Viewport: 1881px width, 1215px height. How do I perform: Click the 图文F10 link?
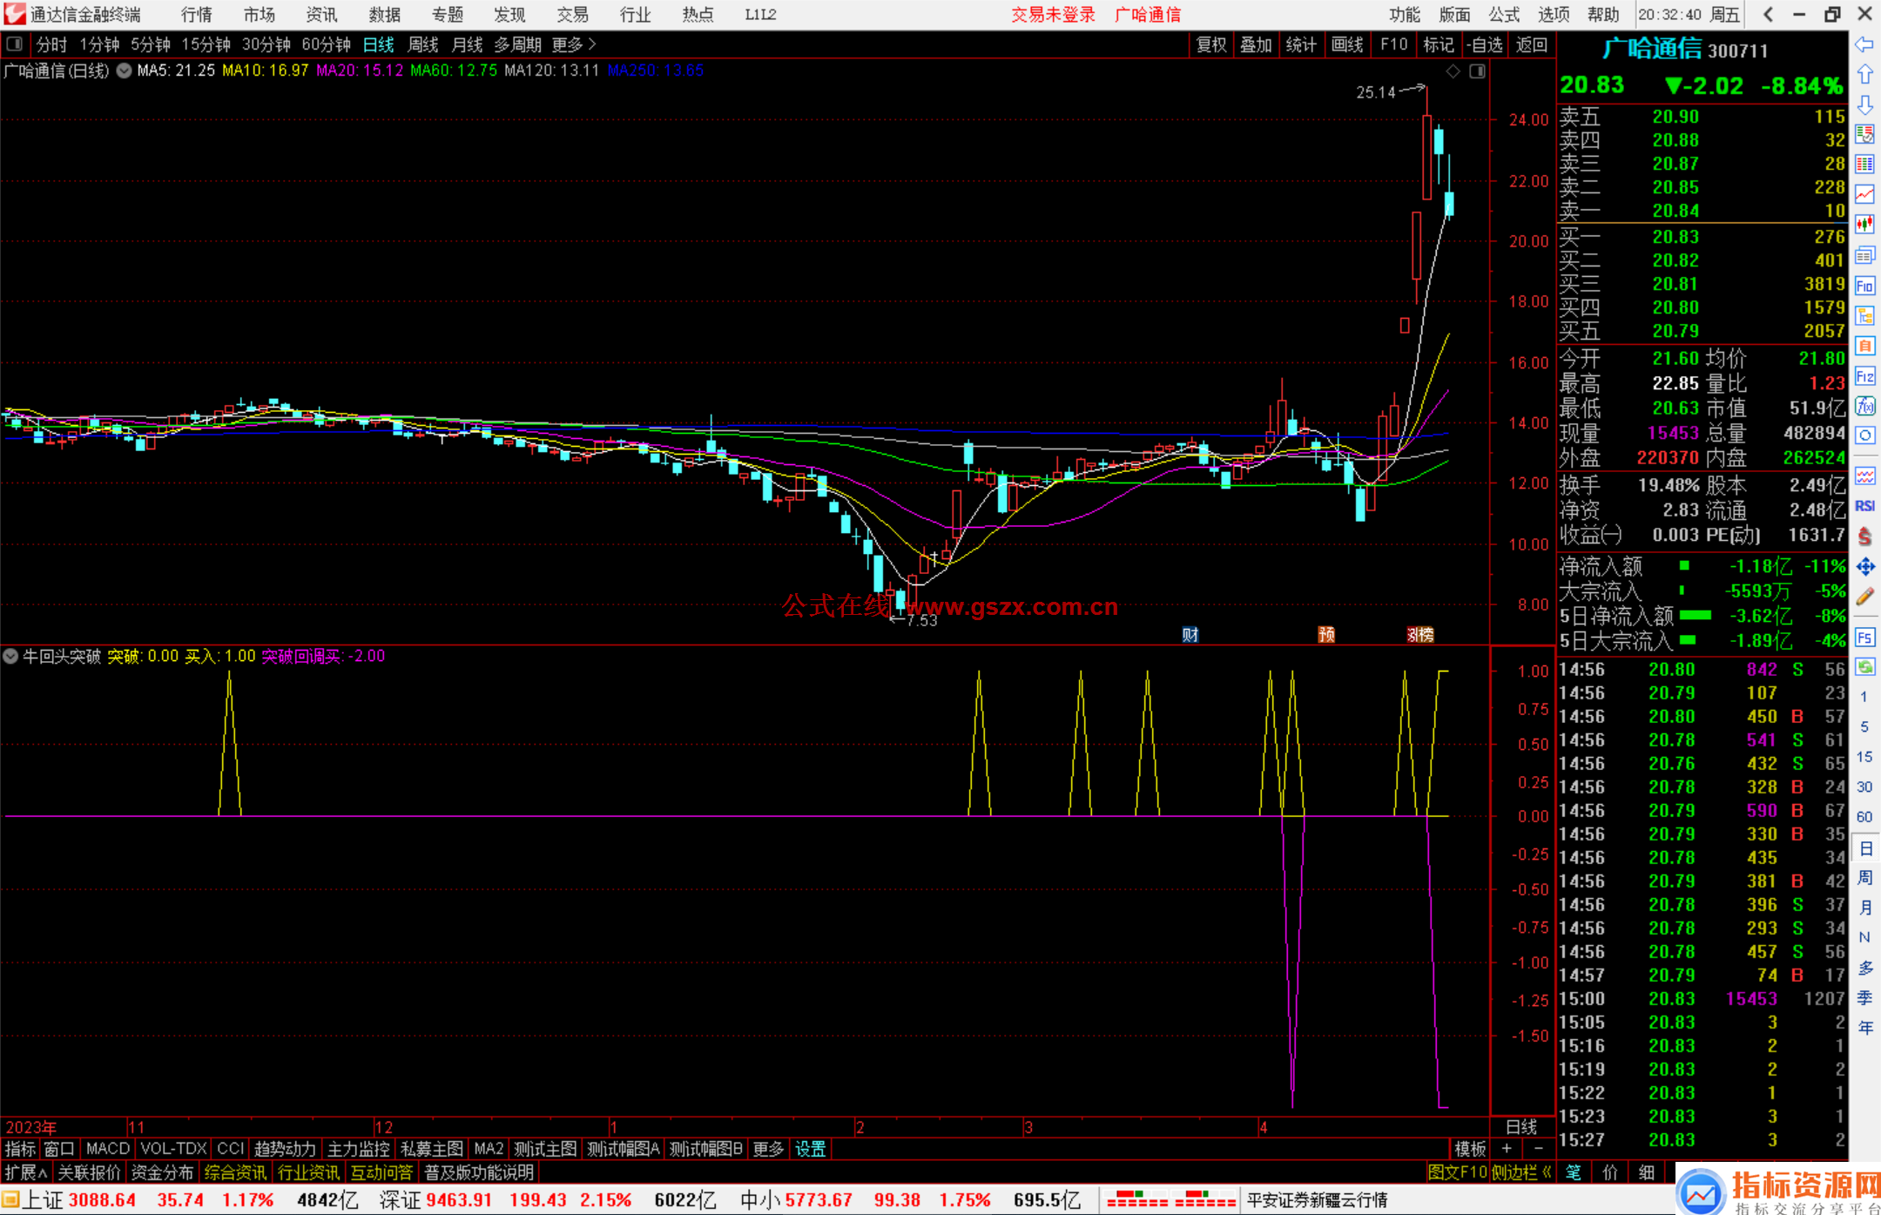tap(1457, 1172)
